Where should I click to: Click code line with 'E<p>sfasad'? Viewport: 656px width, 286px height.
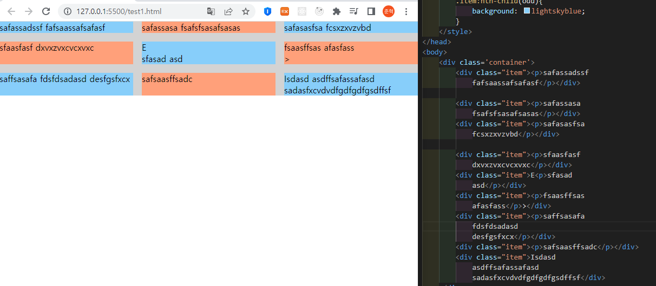[x=514, y=175]
